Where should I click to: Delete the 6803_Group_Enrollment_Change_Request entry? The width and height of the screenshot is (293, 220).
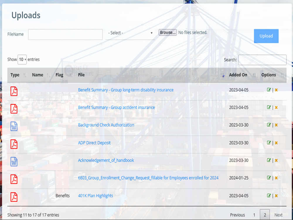(276, 178)
